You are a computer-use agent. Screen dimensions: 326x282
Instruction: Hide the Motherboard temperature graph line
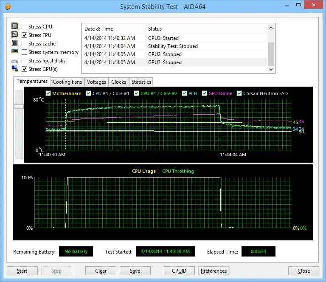(x=48, y=93)
